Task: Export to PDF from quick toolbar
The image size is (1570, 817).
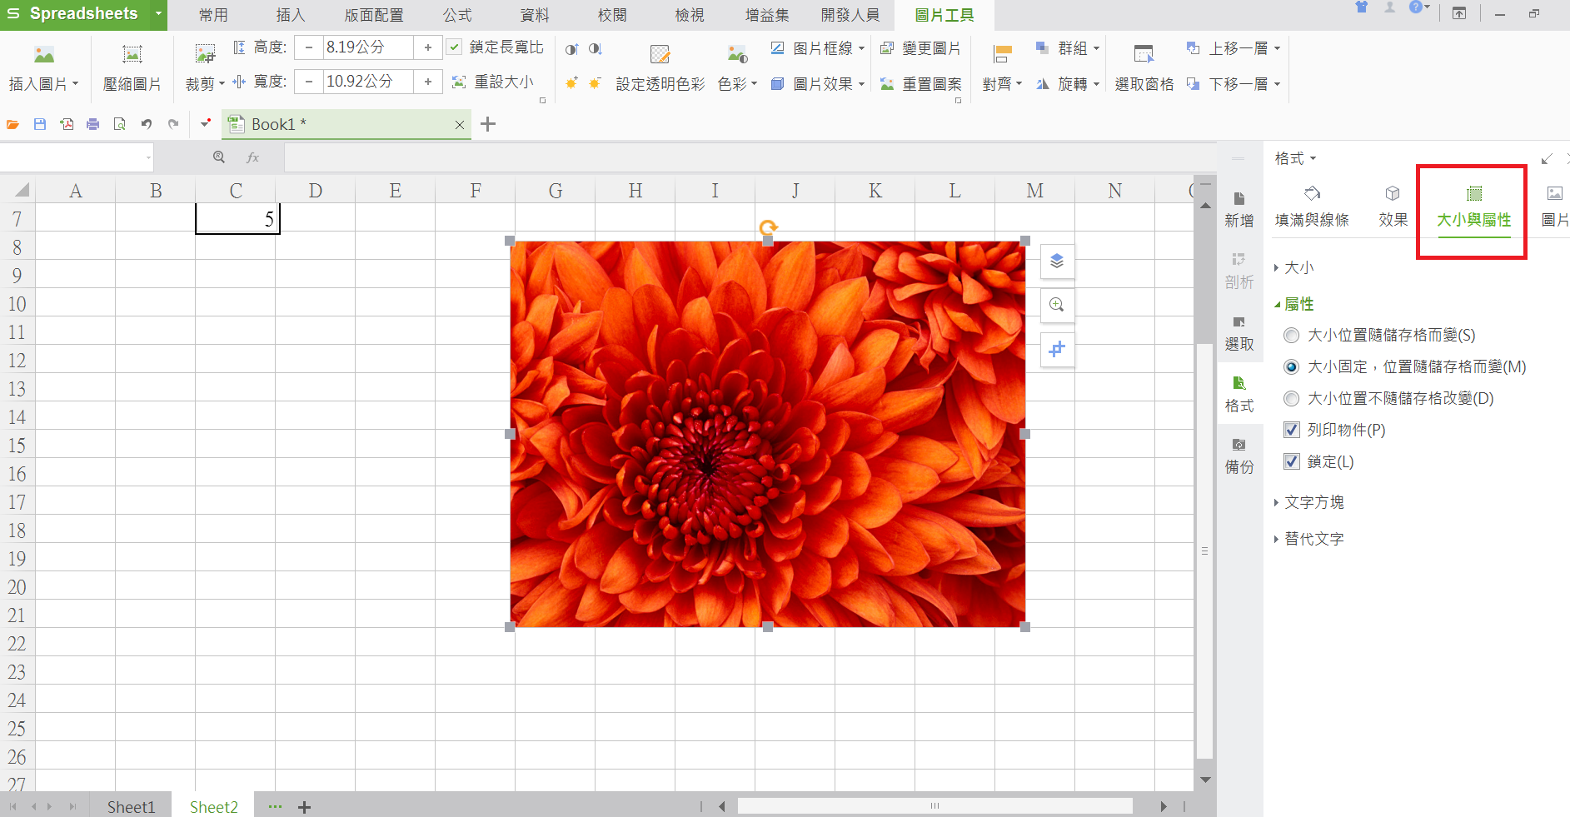Action: 67,124
